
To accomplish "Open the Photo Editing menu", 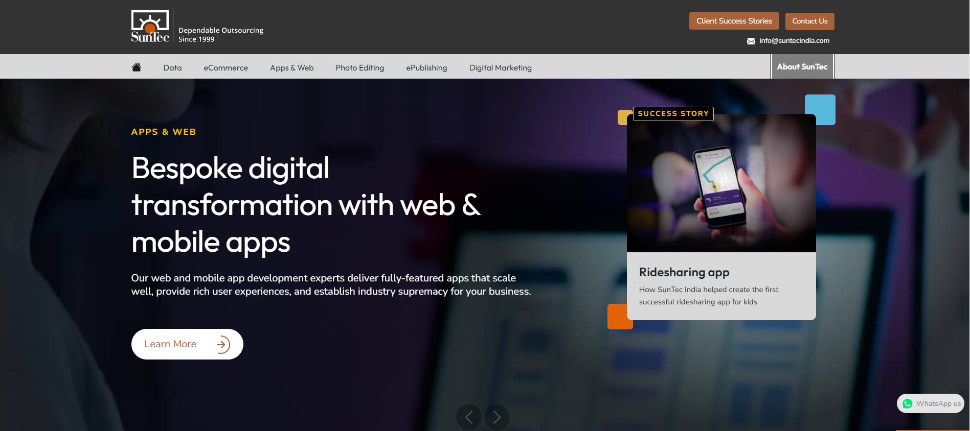I will [359, 67].
